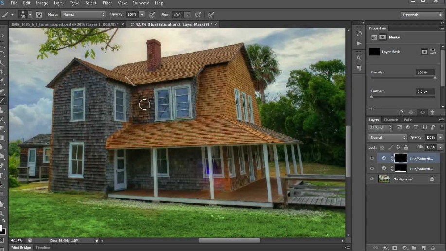Select the Clone Stamp tool

[x=2, y=109]
